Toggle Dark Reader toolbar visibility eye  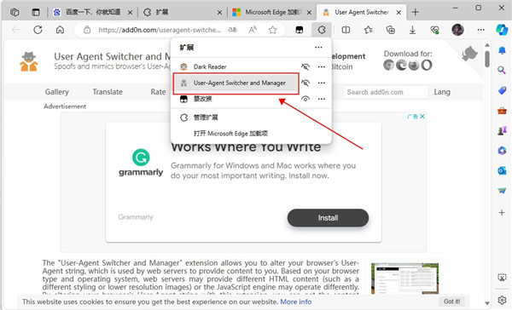coord(305,66)
